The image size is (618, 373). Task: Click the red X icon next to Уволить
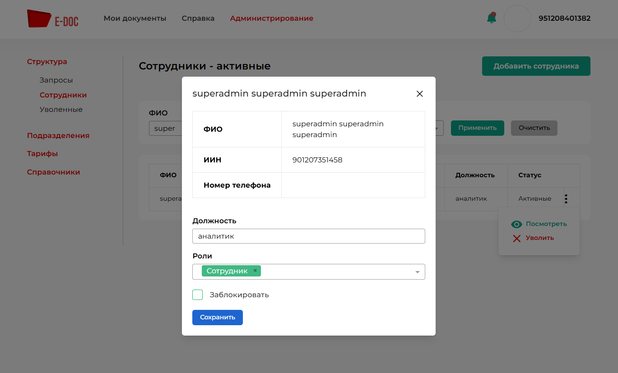(x=516, y=238)
